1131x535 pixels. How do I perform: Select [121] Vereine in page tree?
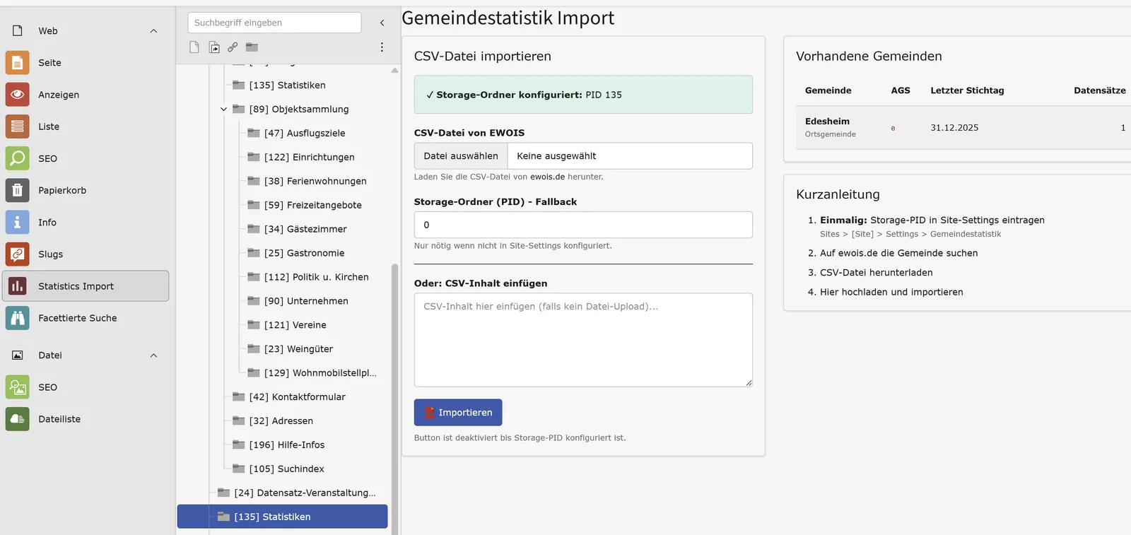[x=295, y=325]
